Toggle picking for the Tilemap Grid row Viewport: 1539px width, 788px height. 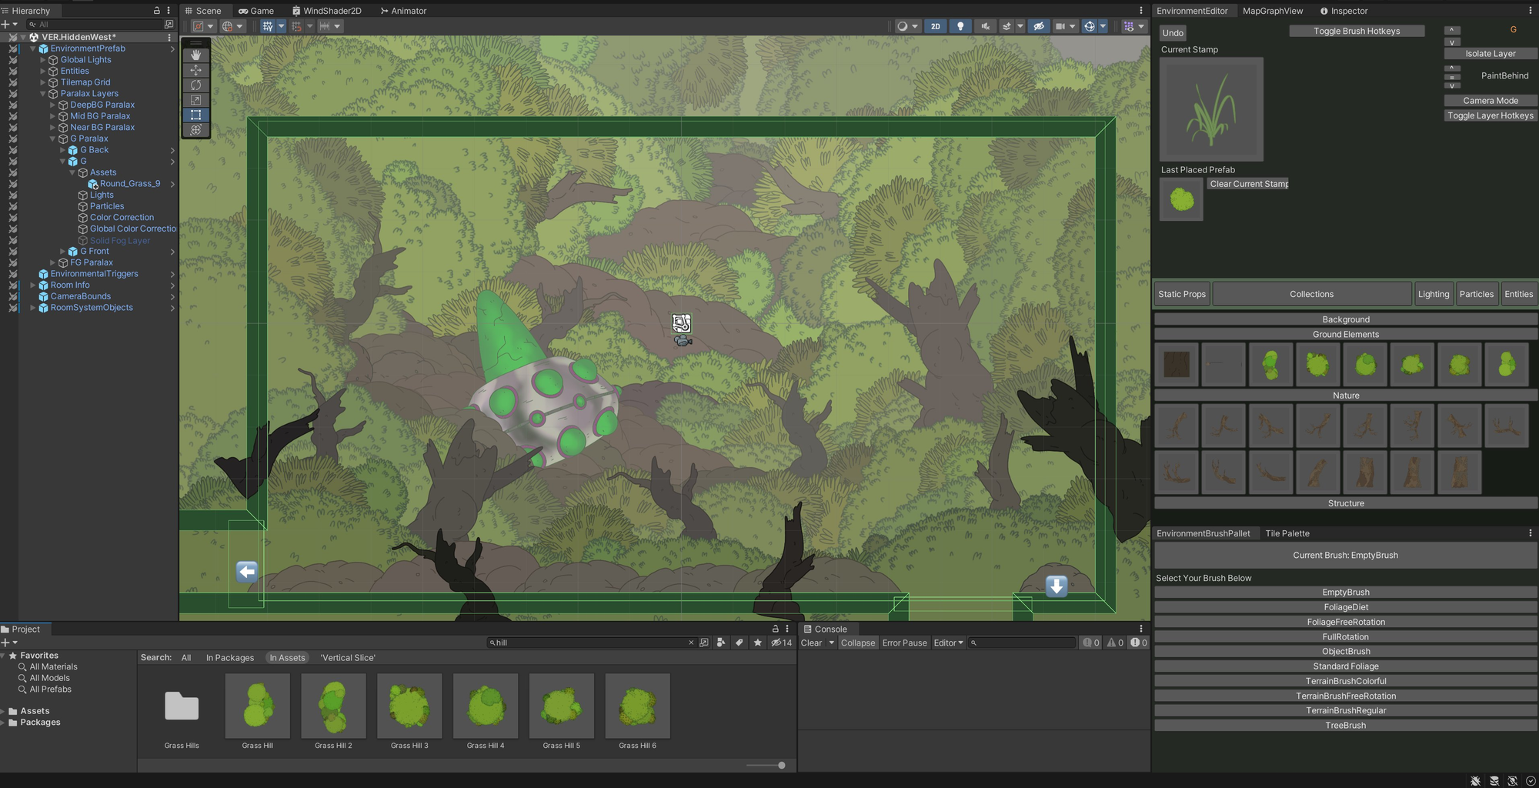13,82
